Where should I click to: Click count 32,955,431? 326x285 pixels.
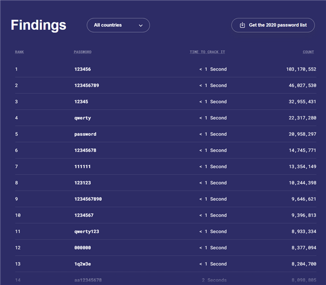click(303, 102)
